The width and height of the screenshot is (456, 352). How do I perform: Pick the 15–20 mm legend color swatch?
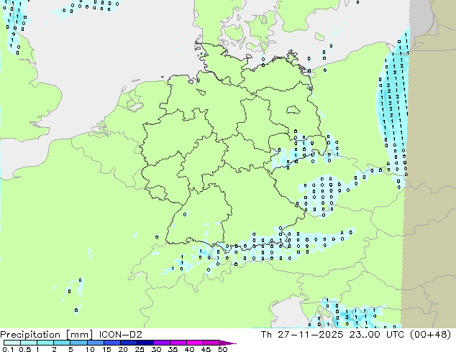coord(112,343)
